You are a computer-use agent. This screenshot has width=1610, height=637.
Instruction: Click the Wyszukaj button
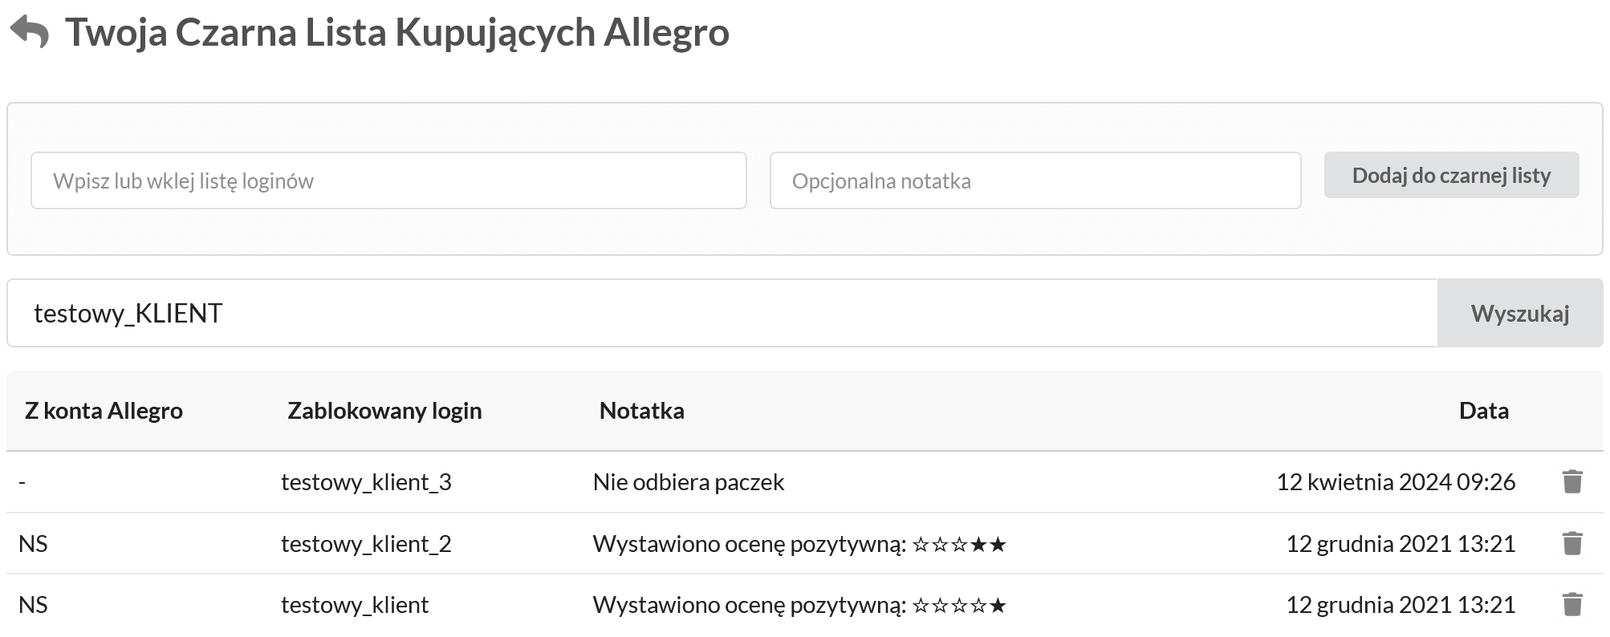(1520, 313)
